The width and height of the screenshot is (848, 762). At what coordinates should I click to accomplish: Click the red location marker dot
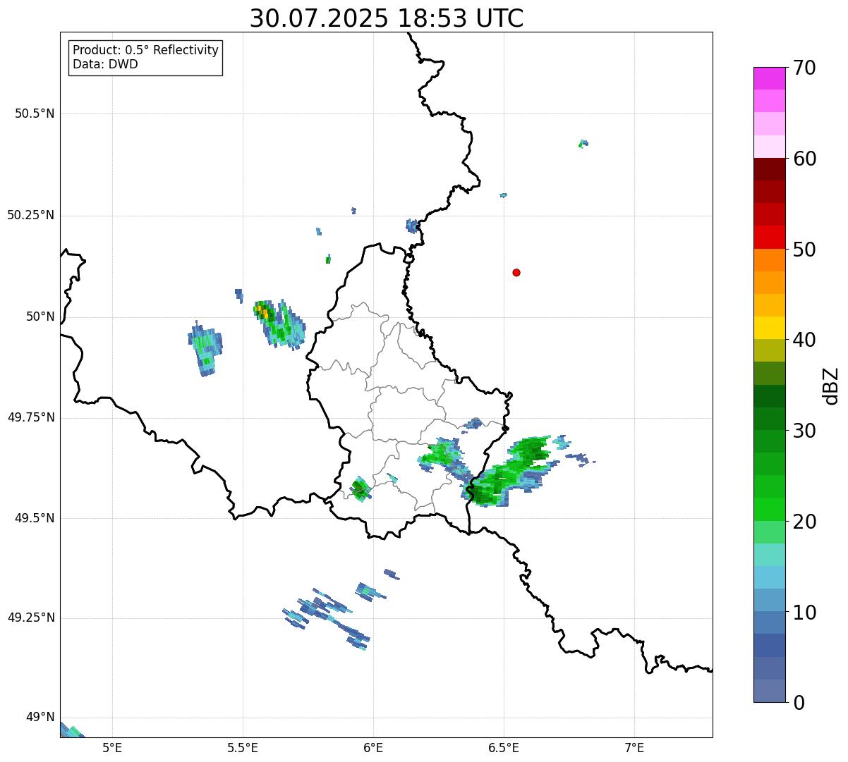coord(516,273)
